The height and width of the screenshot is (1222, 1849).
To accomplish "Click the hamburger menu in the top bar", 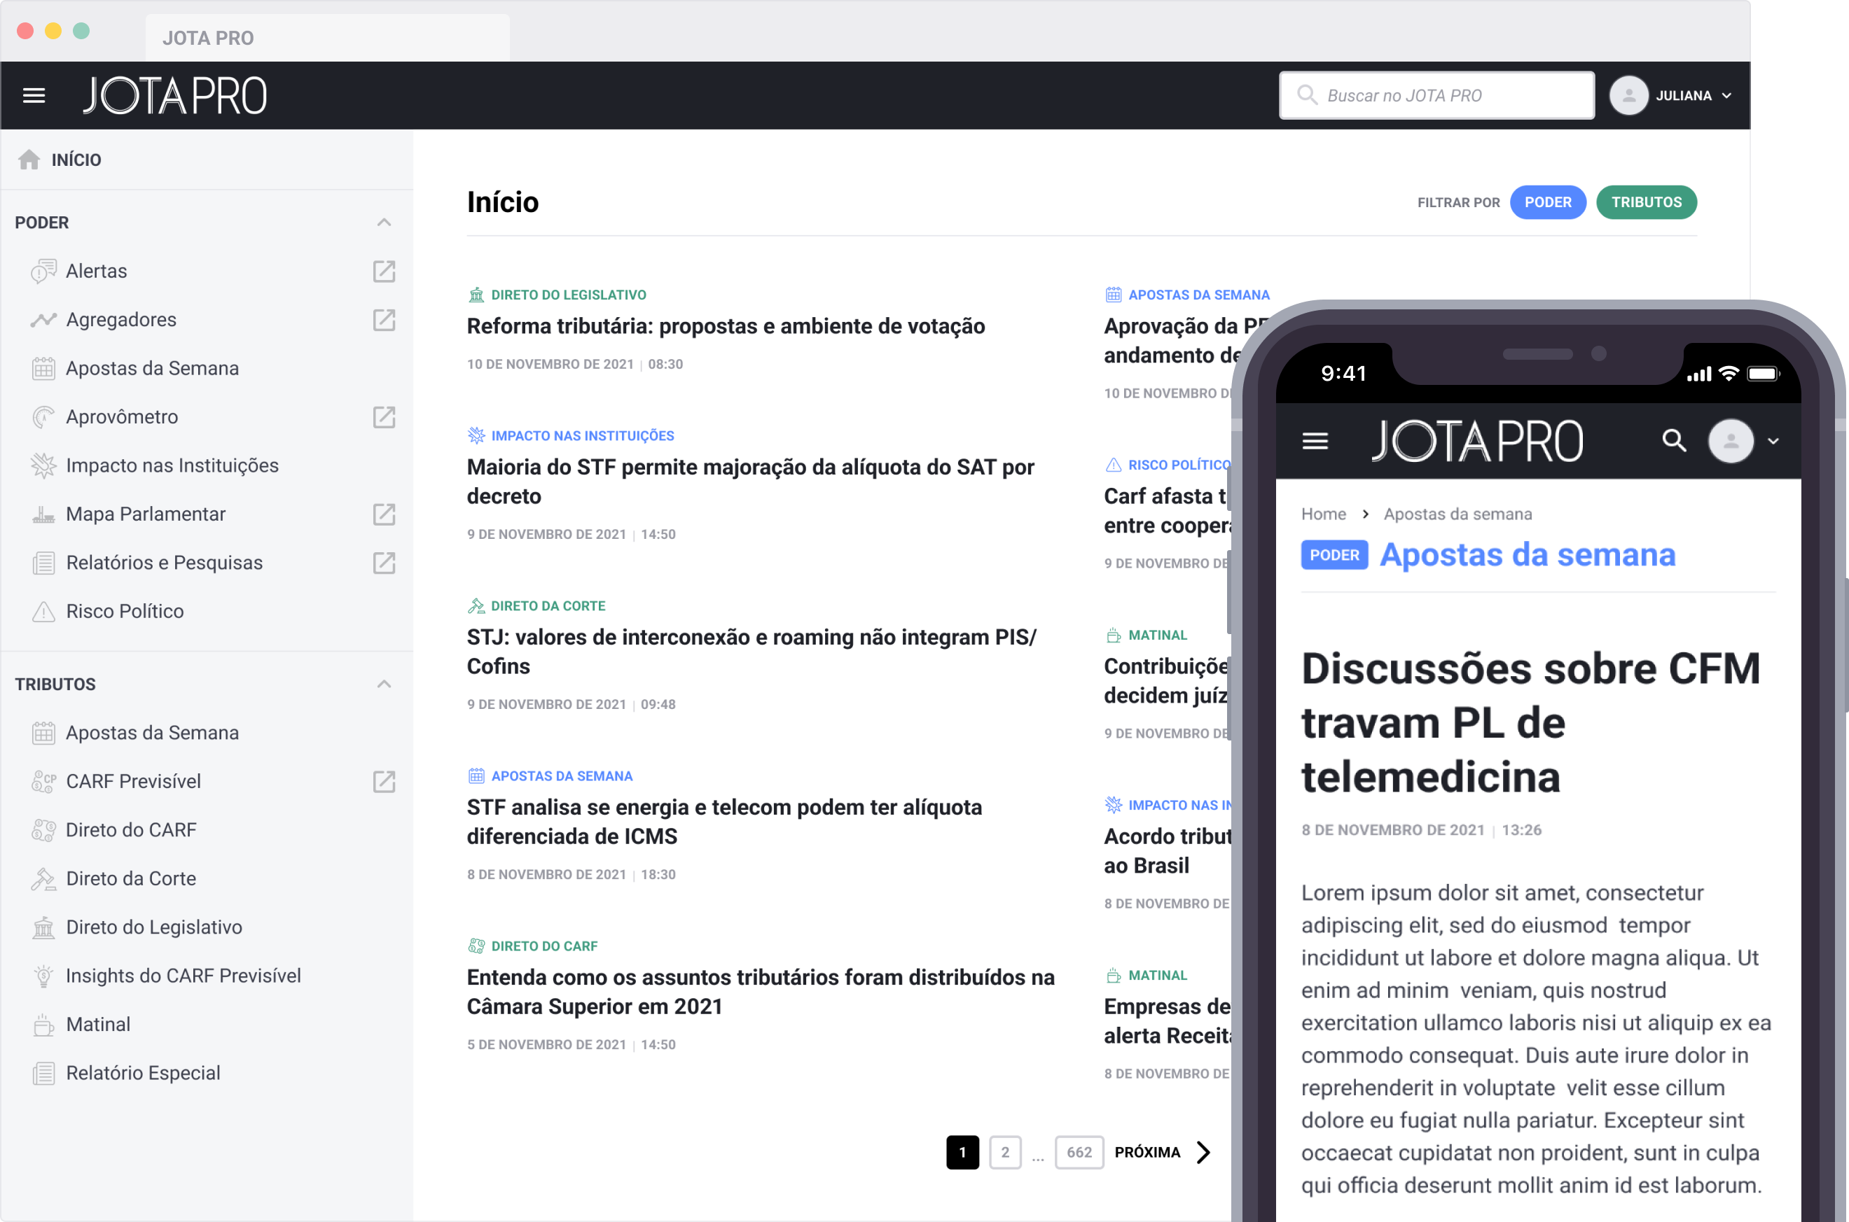I will point(33,94).
